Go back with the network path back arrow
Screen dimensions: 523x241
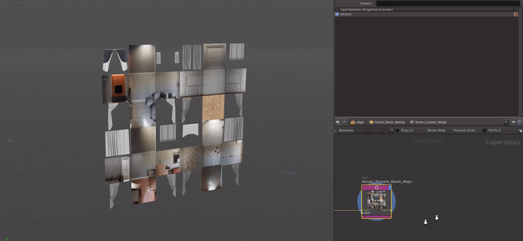point(338,122)
